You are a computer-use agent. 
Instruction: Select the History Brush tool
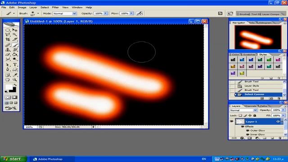tap(15, 49)
